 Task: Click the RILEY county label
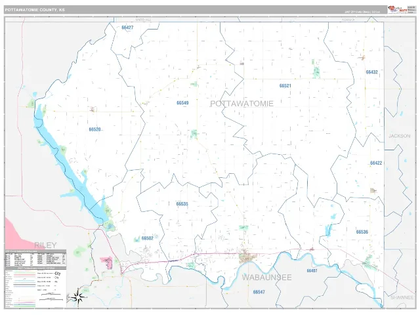pos(45,245)
